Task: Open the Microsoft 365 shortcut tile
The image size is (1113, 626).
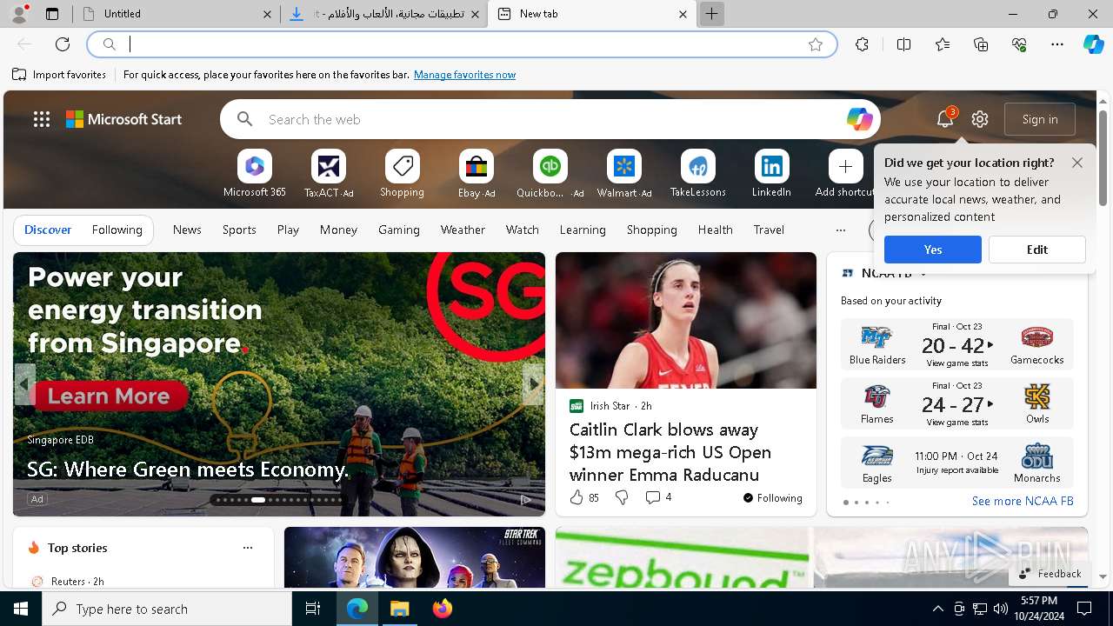Action: 254,173
